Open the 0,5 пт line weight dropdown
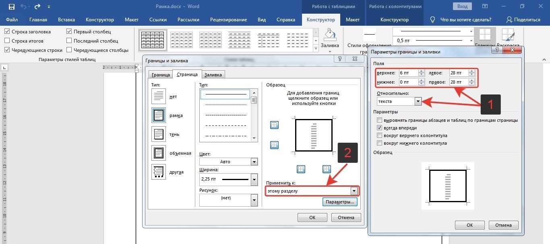Viewport: 550px width, 244px height. coord(471,40)
